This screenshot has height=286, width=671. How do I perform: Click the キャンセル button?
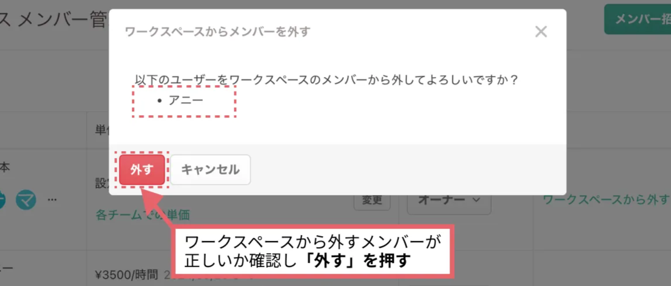210,170
